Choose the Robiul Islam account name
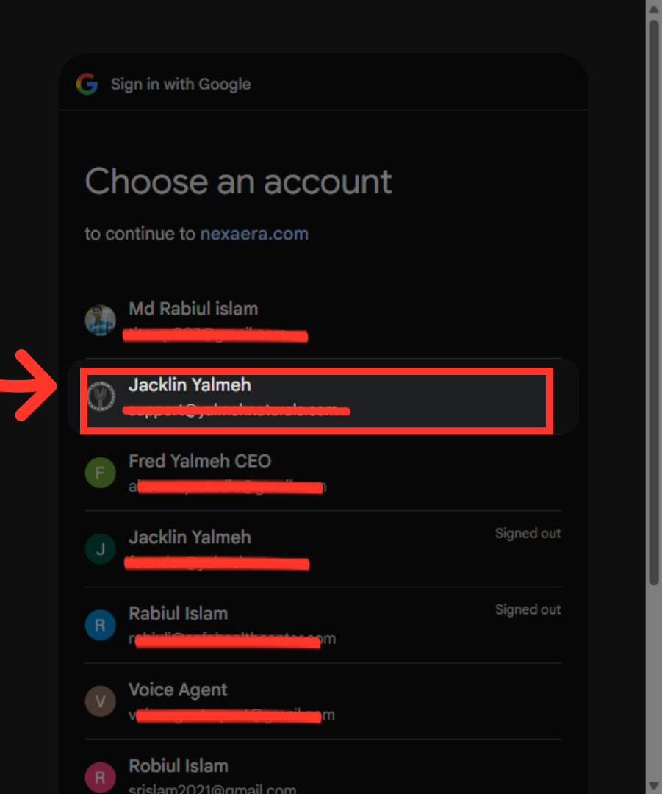Viewport: 662px width, 794px height. tap(178, 766)
